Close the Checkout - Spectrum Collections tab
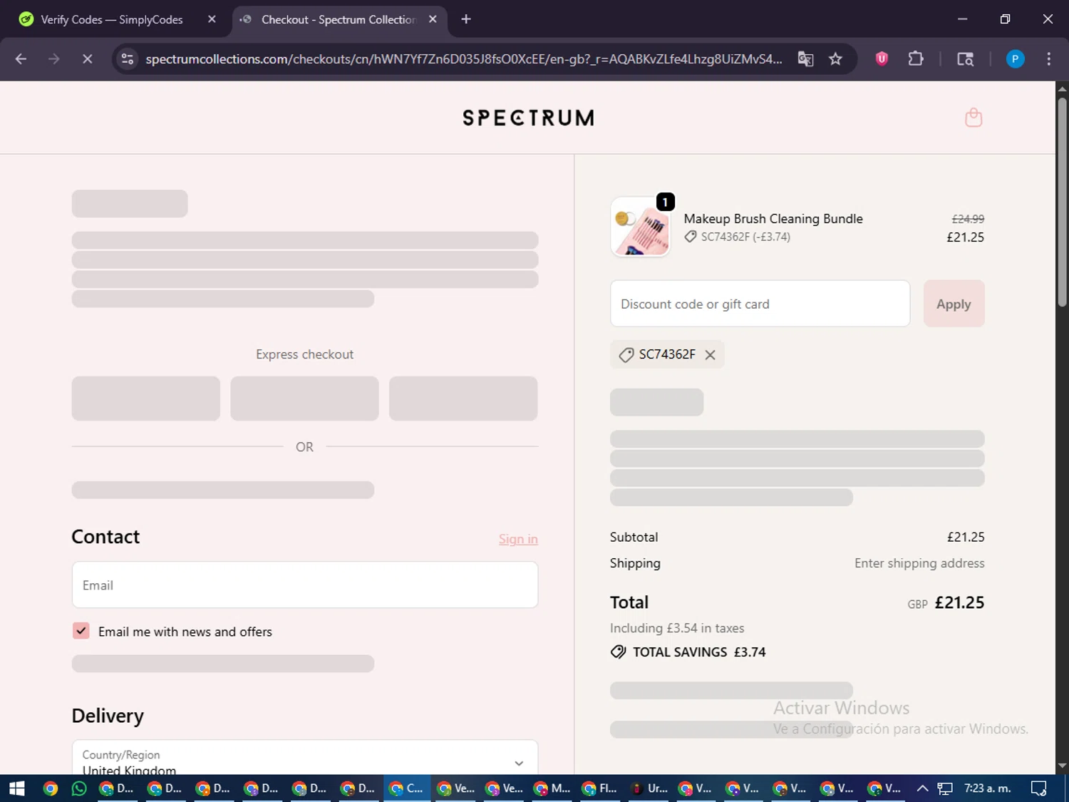 coord(433,19)
